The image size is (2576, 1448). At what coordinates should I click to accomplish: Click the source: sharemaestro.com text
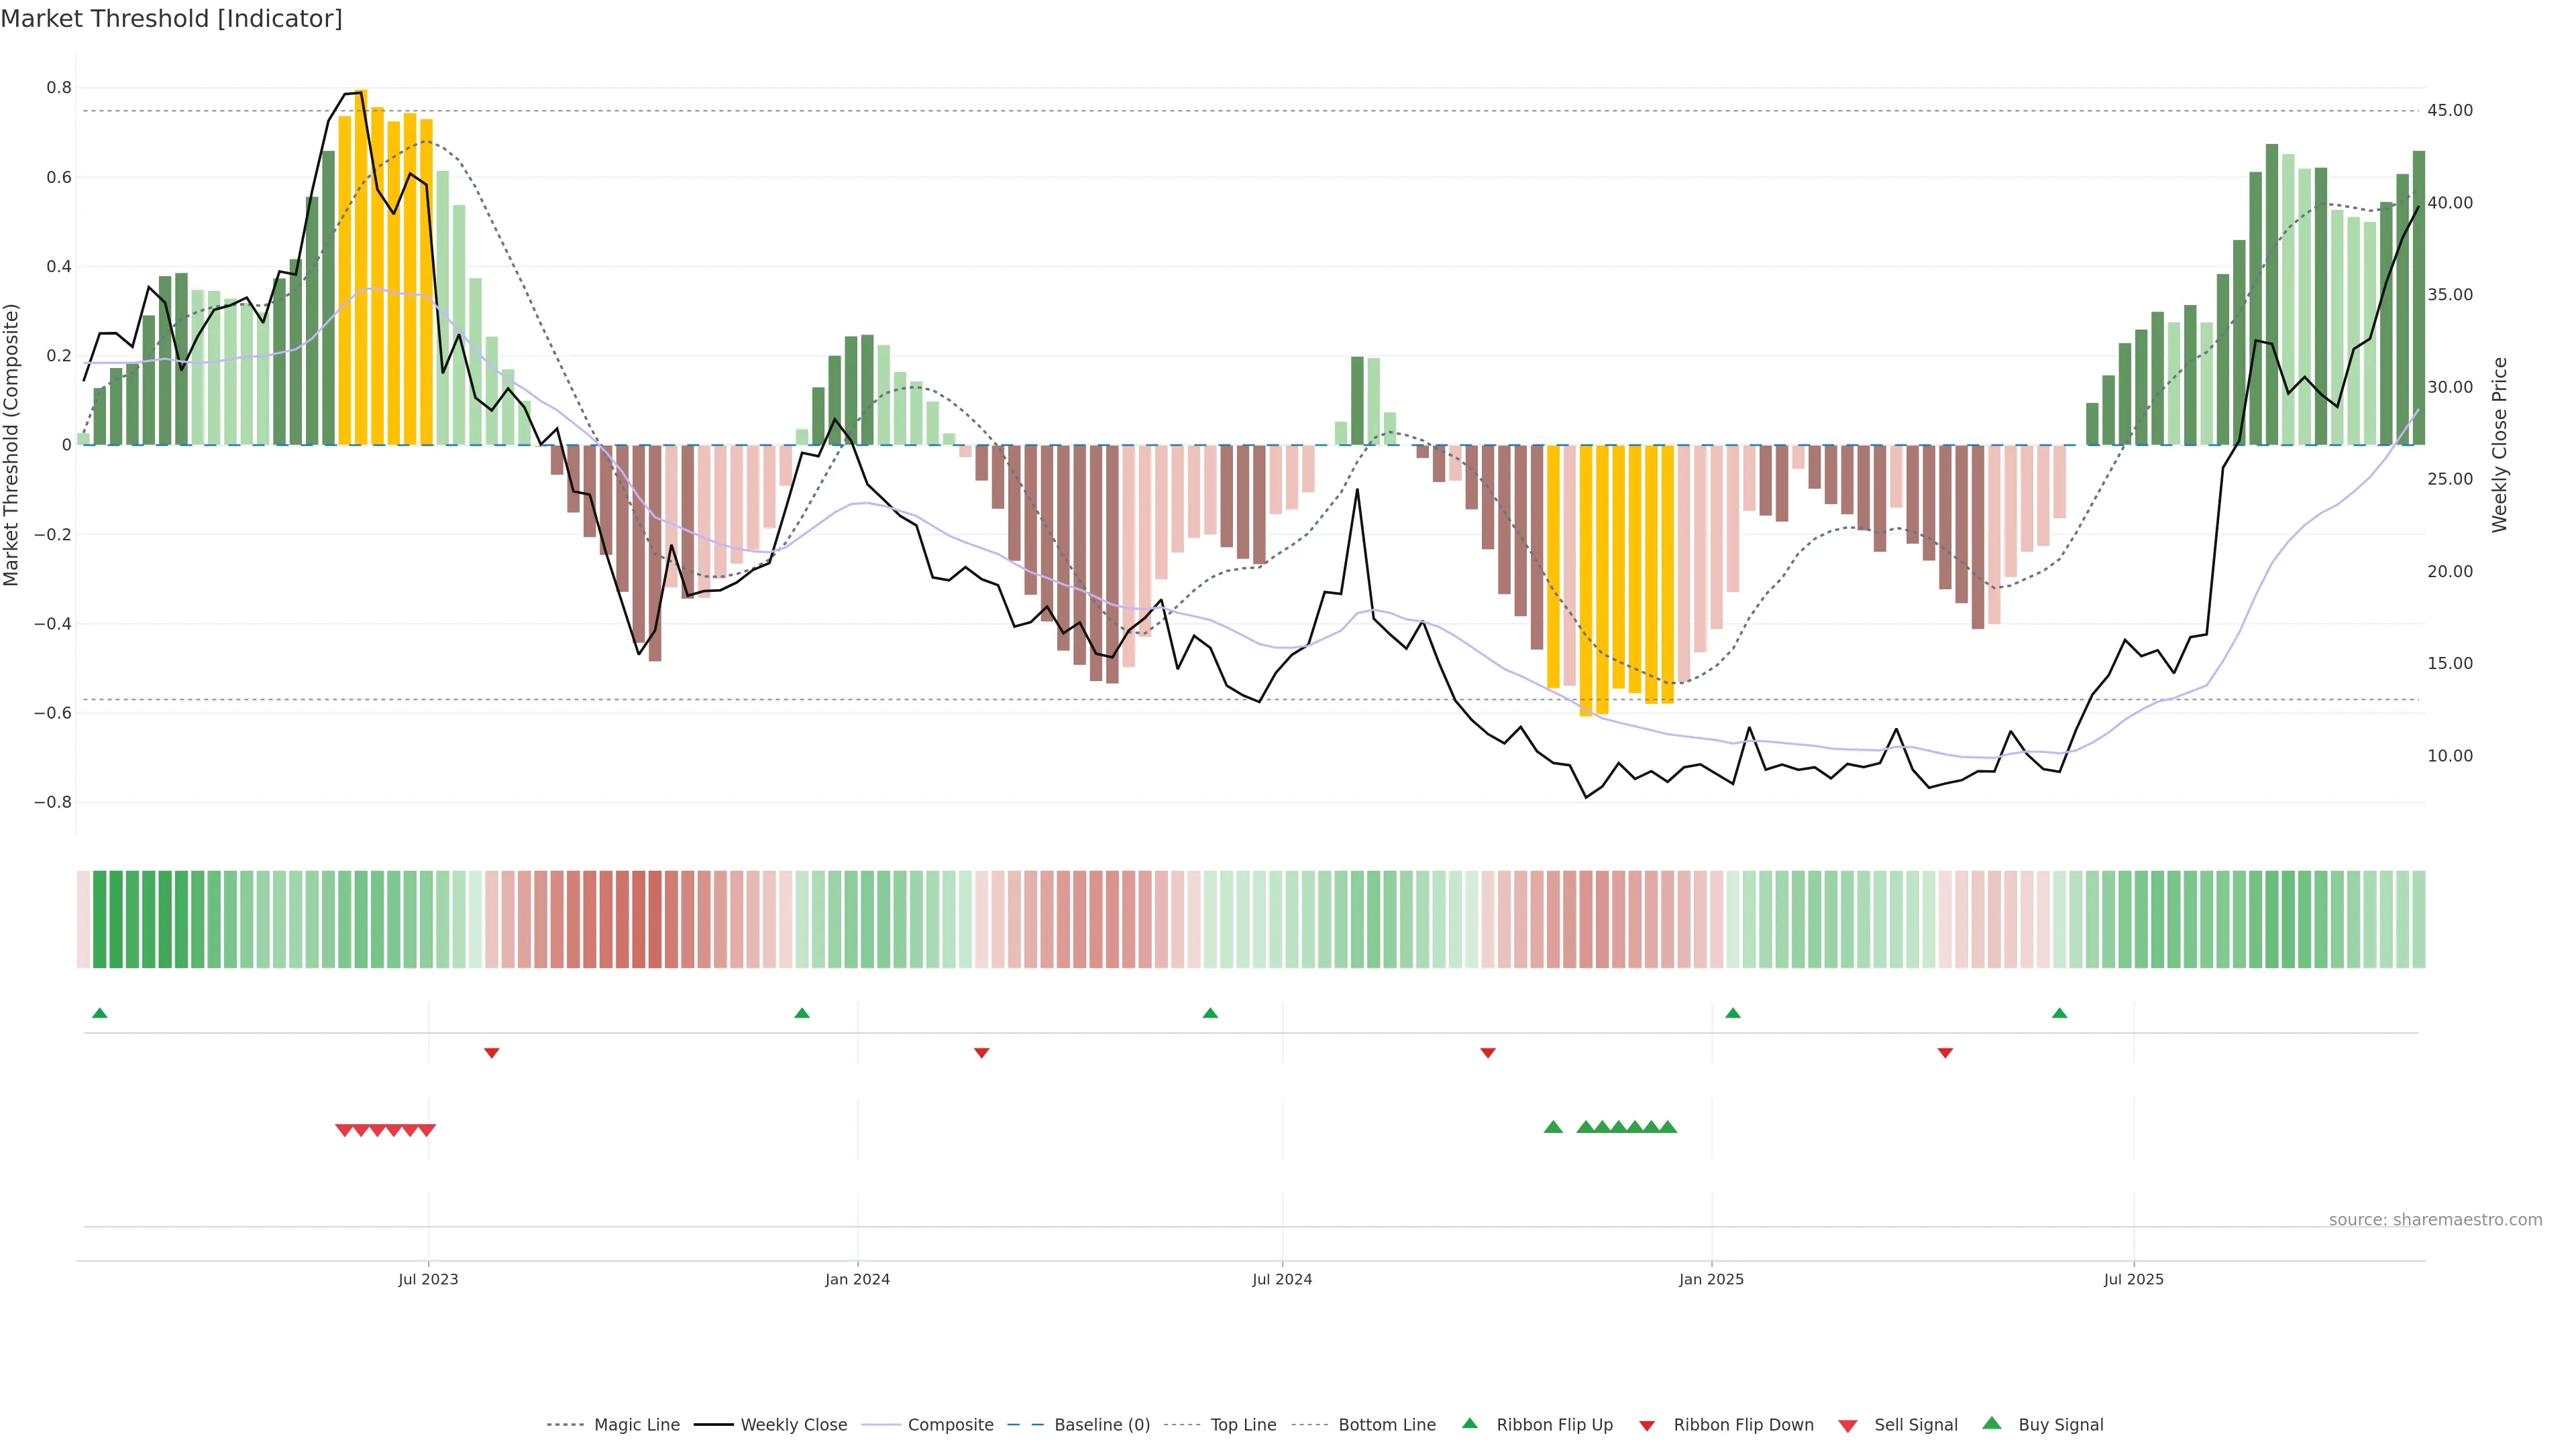[x=2435, y=1220]
